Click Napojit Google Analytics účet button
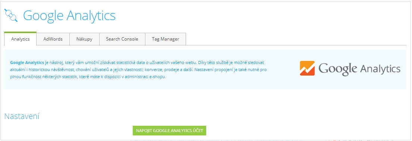412x141 pixels. 170,131
